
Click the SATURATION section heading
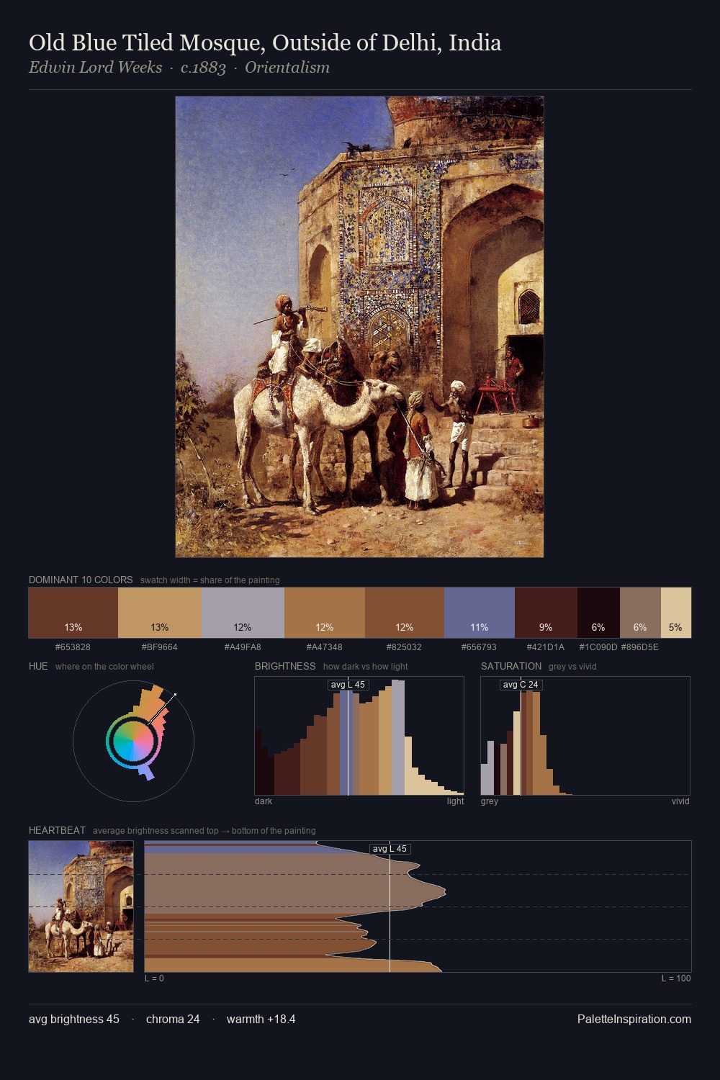click(511, 666)
